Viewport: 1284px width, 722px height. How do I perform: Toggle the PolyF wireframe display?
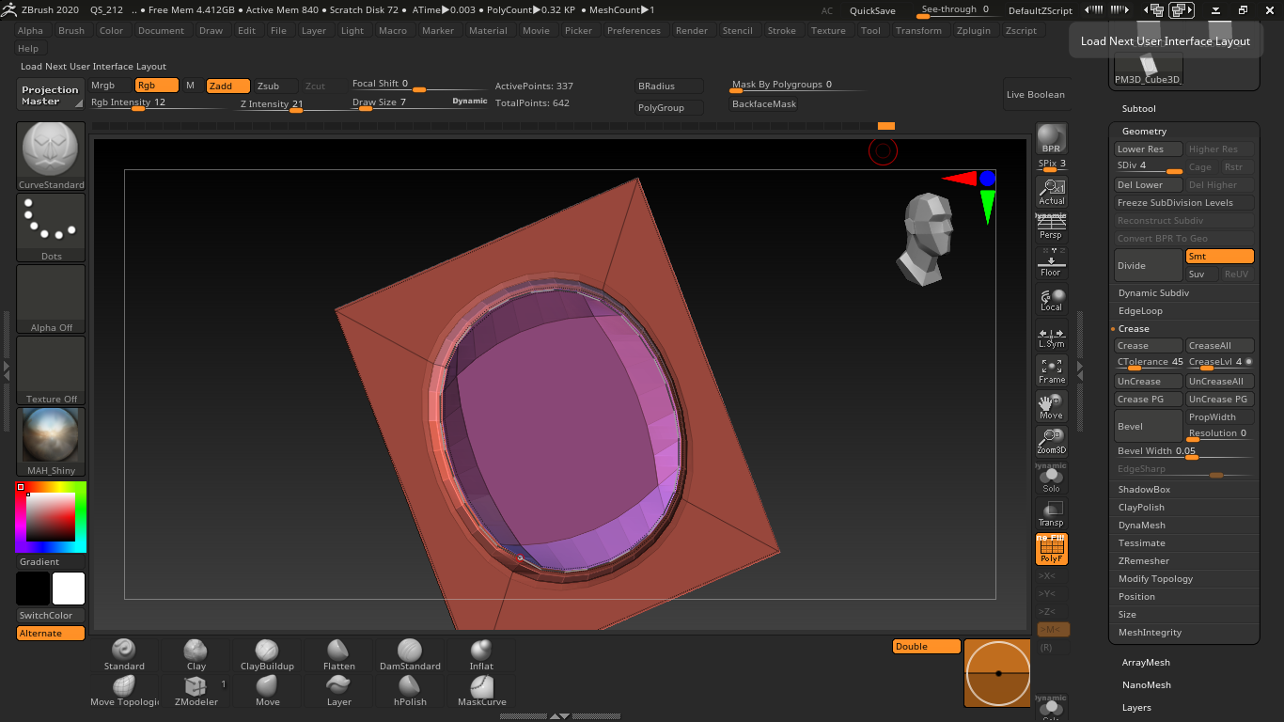tap(1051, 549)
